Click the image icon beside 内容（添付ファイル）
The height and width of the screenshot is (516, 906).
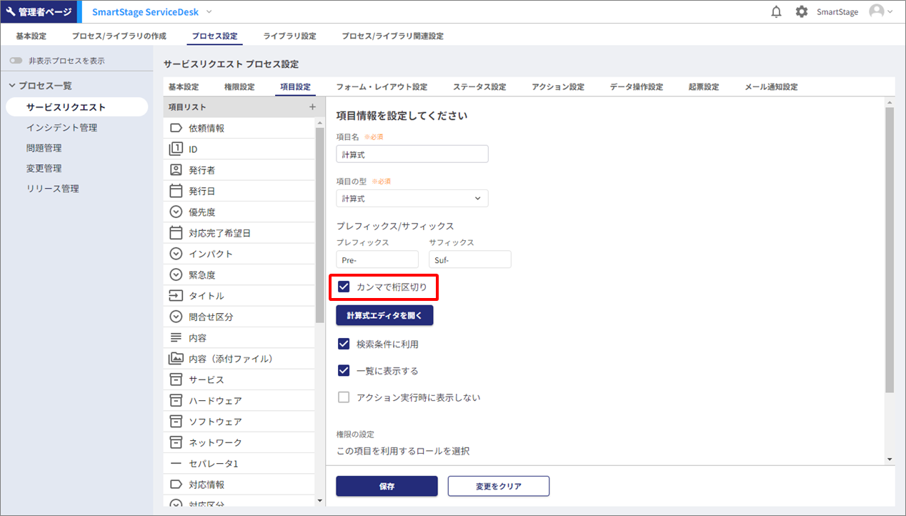click(x=176, y=359)
